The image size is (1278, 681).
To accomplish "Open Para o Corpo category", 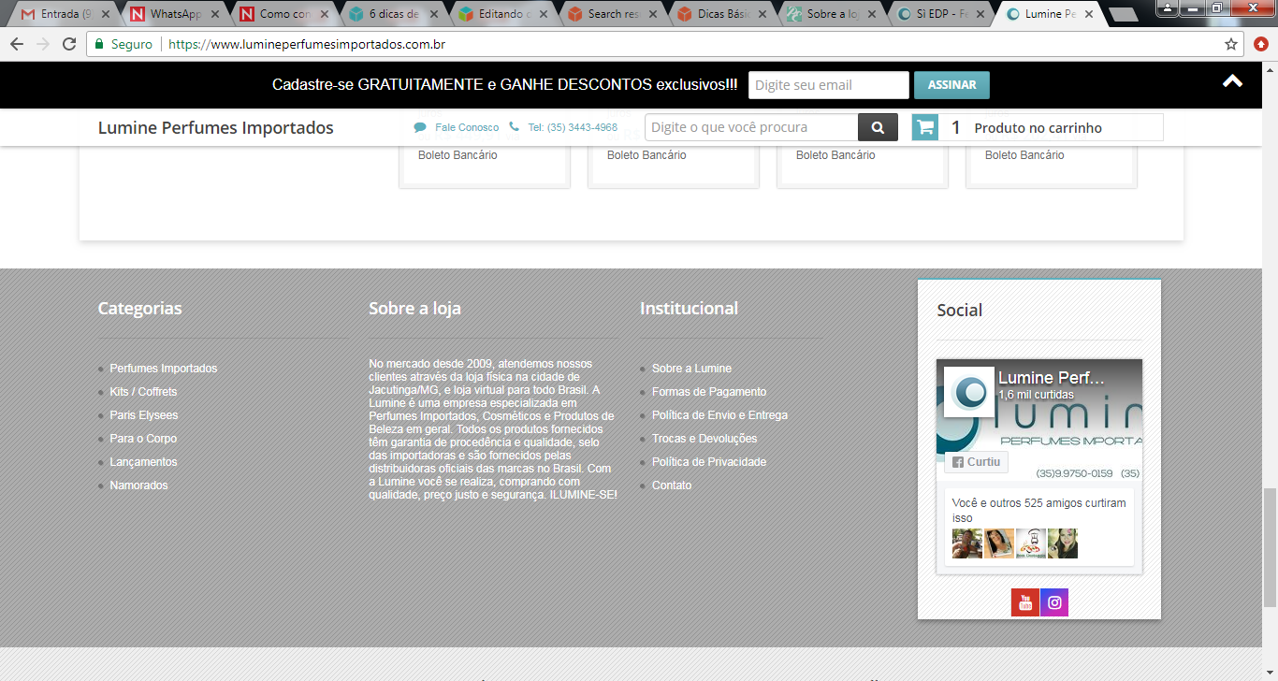I will coord(143,439).
